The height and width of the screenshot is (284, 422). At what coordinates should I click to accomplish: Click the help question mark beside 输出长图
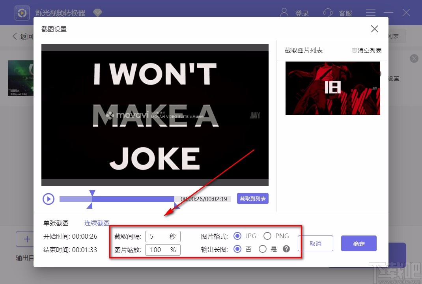(286, 249)
